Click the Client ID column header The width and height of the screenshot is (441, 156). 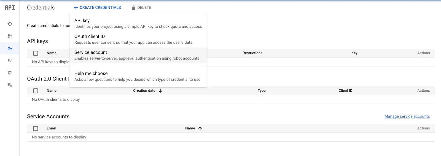click(345, 91)
